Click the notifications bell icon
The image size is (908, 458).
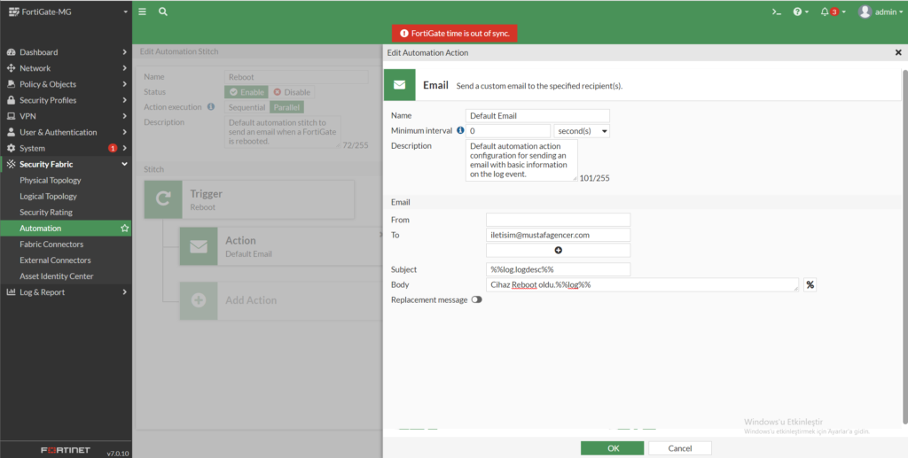click(825, 12)
